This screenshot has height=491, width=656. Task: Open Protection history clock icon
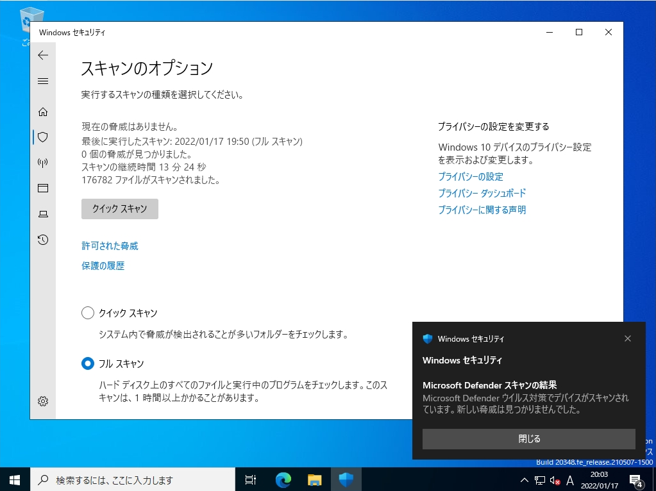(43, 240)
